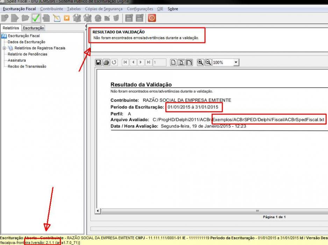Select Escrituração Fiscal root tree item

click(24, 36)
